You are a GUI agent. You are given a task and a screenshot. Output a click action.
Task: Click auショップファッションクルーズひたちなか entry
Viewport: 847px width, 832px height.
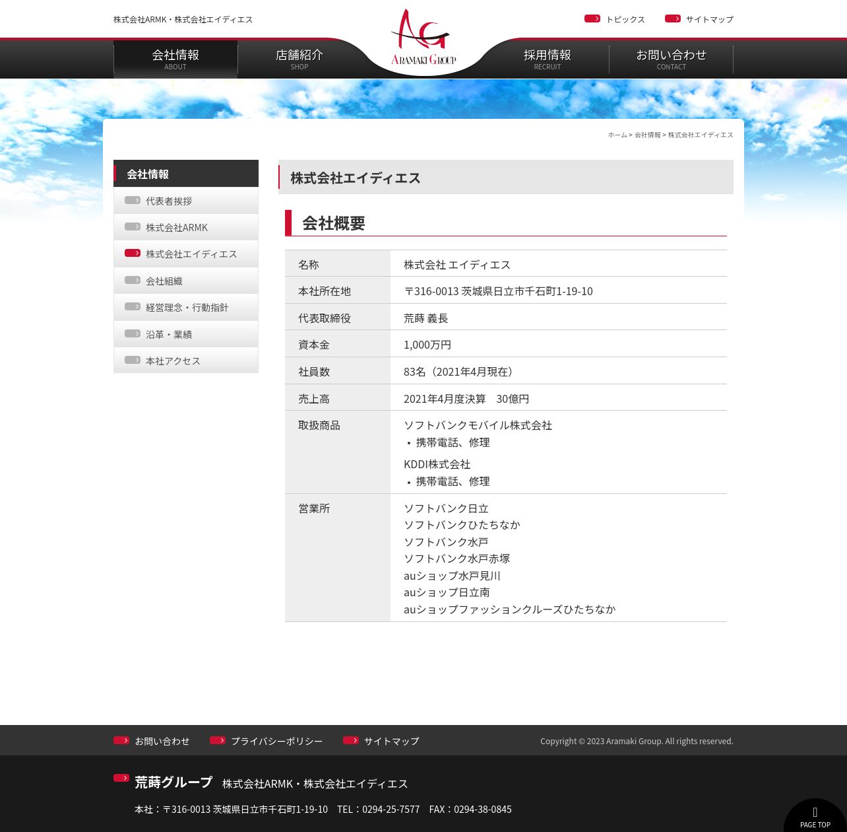click(x=509, y=609)
